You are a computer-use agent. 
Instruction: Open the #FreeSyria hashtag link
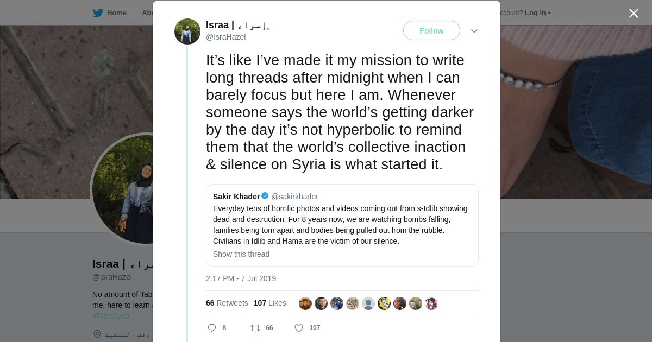[111, 316]
